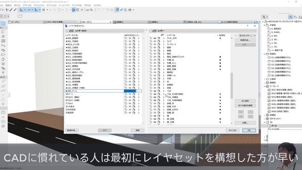
Task: Click the dialog help question mark
Action: [x=248, y=26]
